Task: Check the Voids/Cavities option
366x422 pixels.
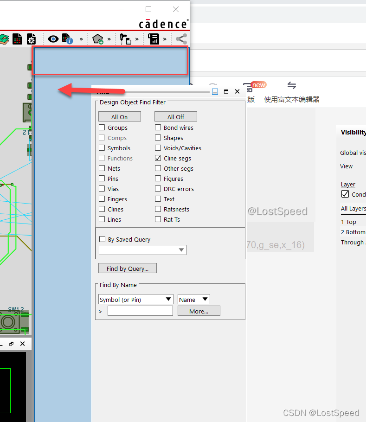Action: 158,148
